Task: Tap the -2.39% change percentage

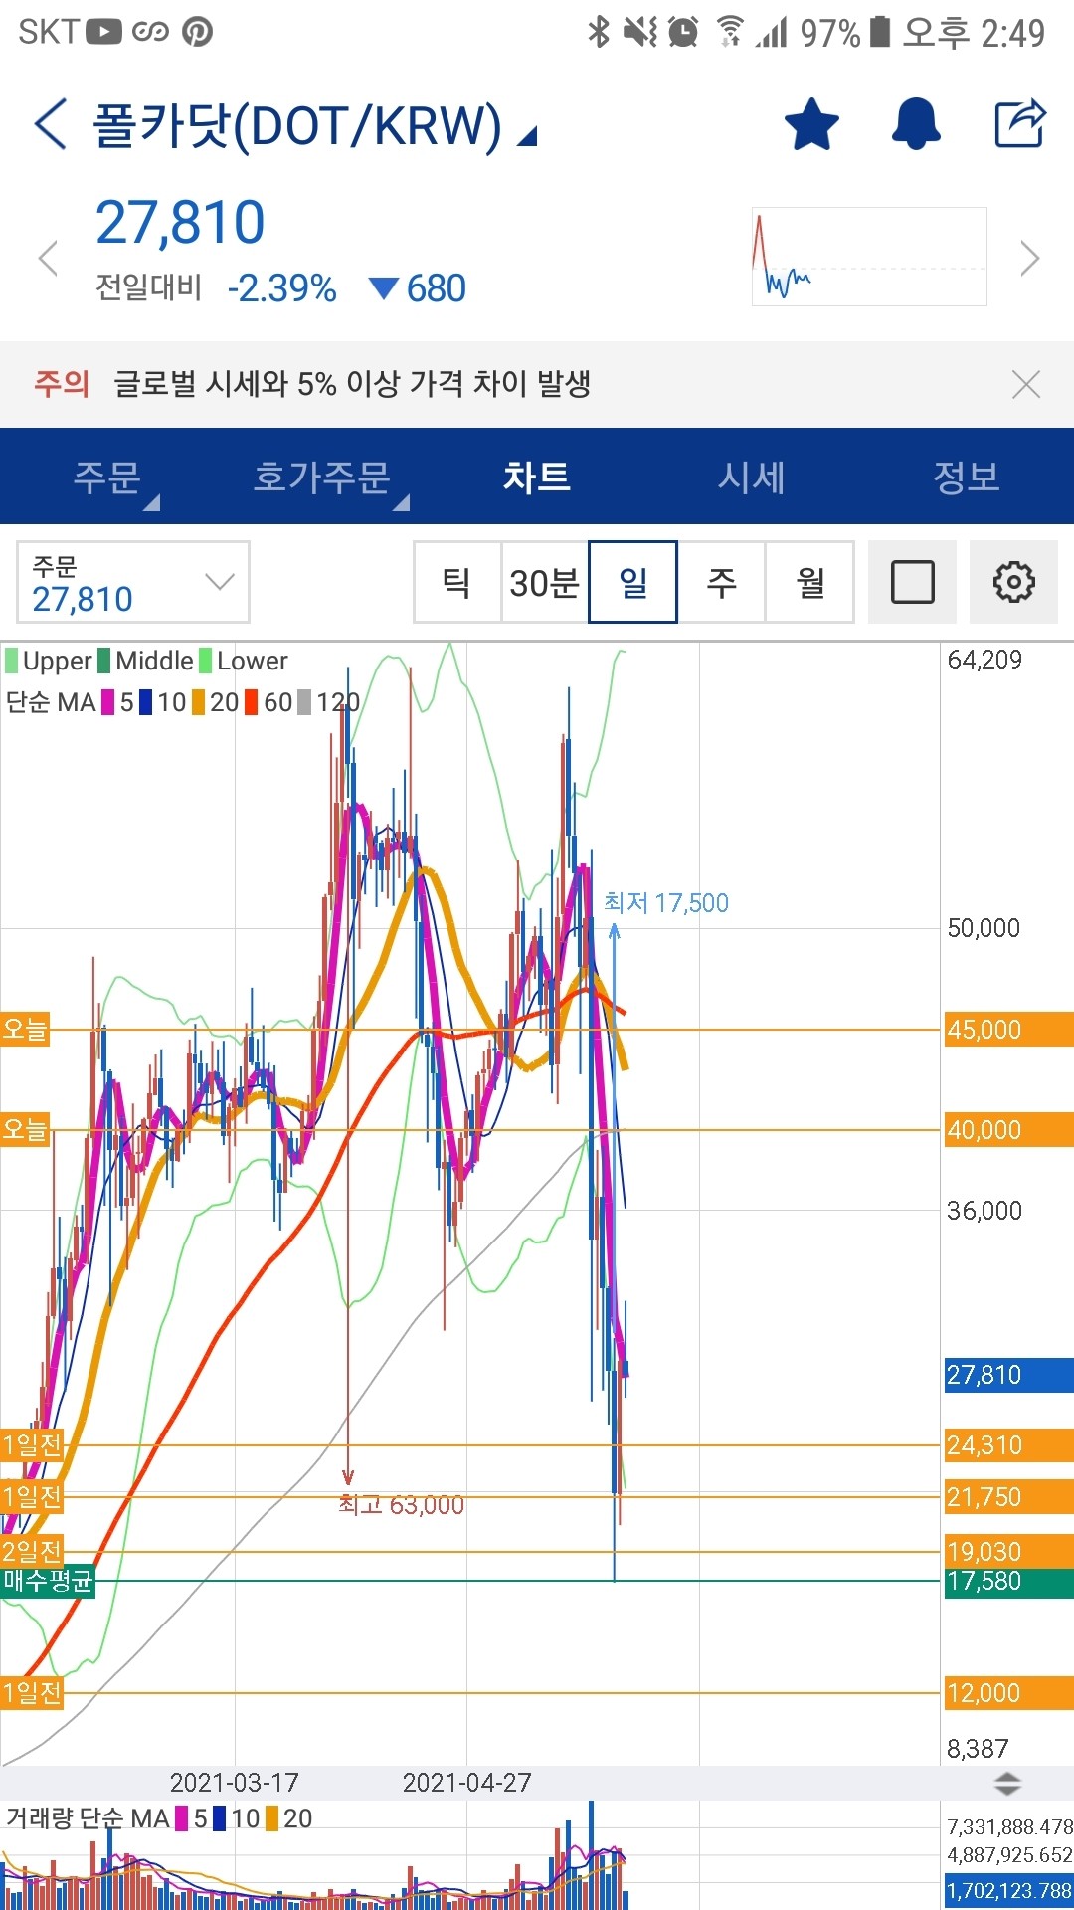Action: coord(282,288)
